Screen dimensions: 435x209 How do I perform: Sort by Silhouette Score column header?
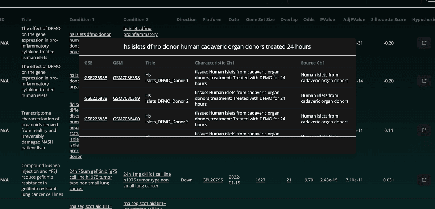pos(389,20)
